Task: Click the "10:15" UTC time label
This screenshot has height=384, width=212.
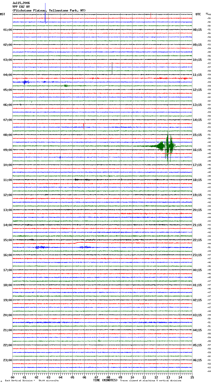Action: pos(197,60)
